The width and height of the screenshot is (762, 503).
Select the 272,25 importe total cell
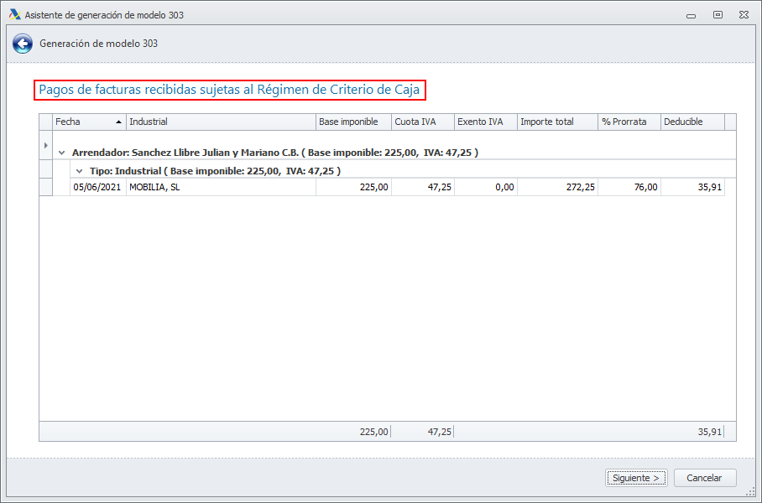tap(557, 187)
